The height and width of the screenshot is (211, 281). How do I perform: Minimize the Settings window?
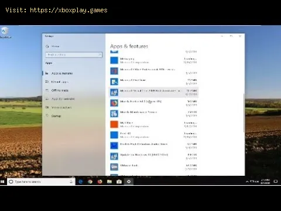(x=222, y=36)
